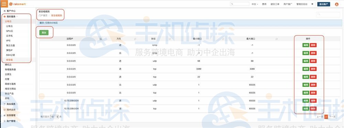Click the 技术支持 sidebar icon
Image resolution: width=344 pixels, height=128 pixels.
pyautogui.click(x=4, y=109)
